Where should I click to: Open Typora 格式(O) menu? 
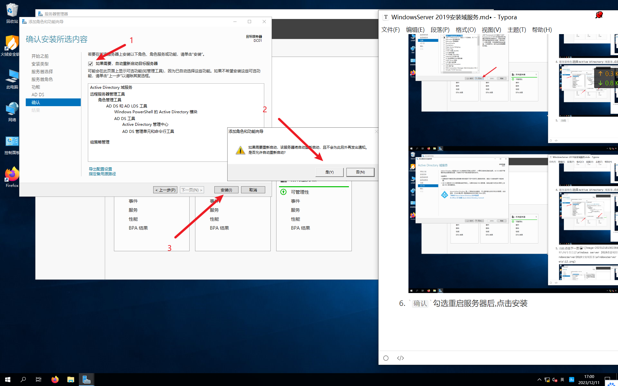[x=465, y=30]
